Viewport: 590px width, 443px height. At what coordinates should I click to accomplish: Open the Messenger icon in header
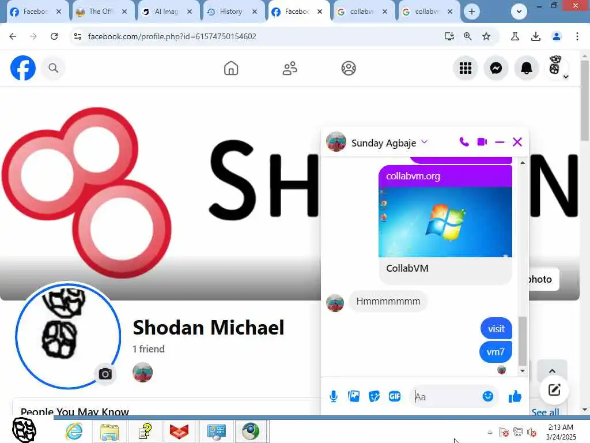tap(496, 68)
